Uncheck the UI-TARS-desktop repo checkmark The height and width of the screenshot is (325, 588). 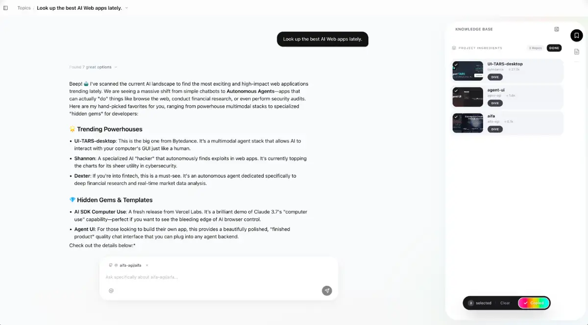pos(456,64)
